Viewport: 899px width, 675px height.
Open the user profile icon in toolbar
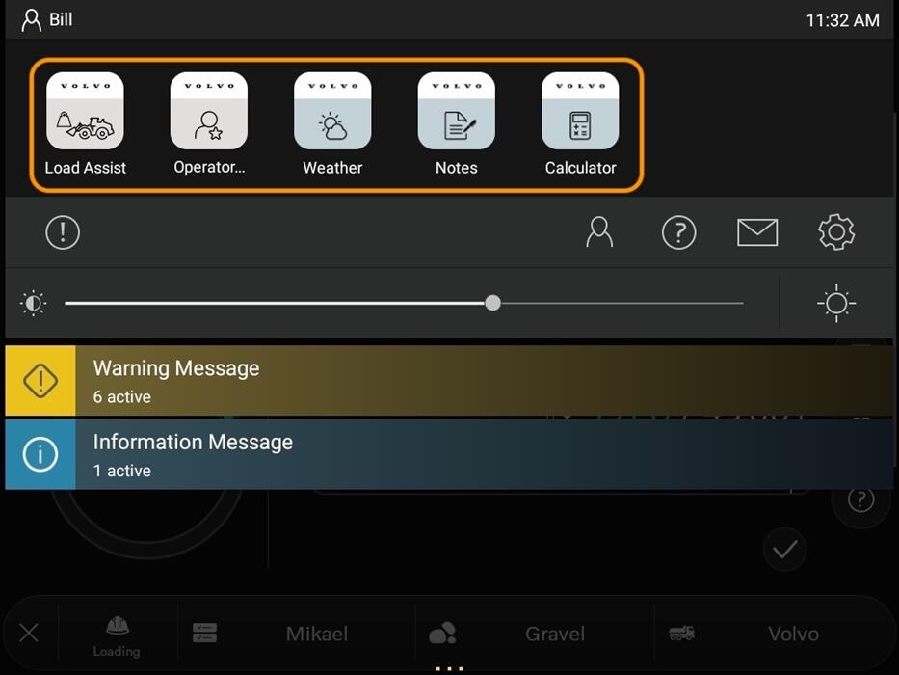599,232
